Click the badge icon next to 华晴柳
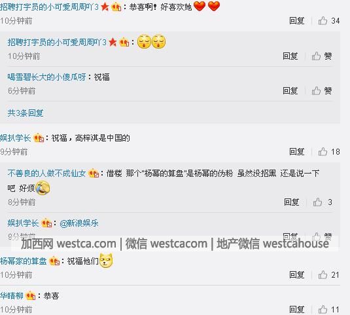350x315 pixels. tap(31, 296)
